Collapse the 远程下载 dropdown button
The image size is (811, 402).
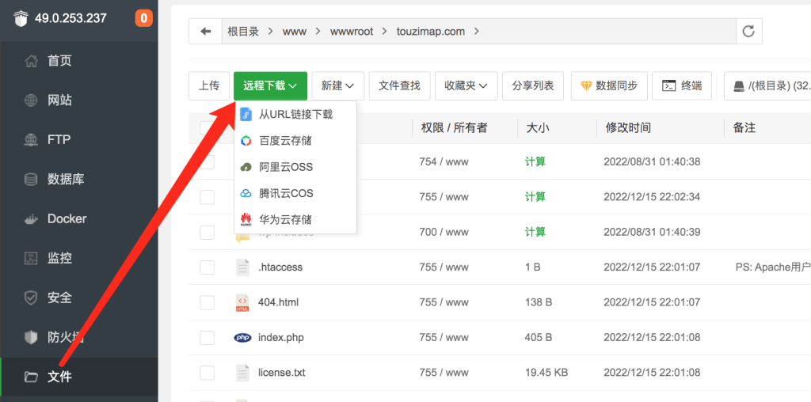click(x=270, y=85)
